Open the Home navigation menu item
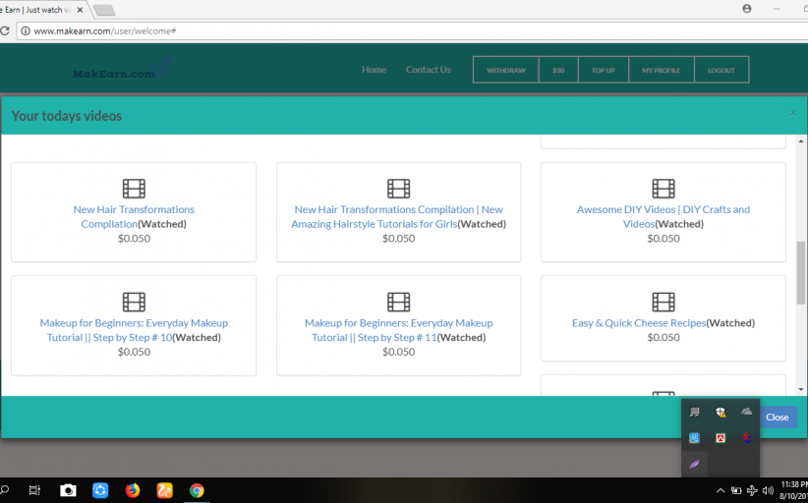The image size is (808, 503). tap(374, 70)
